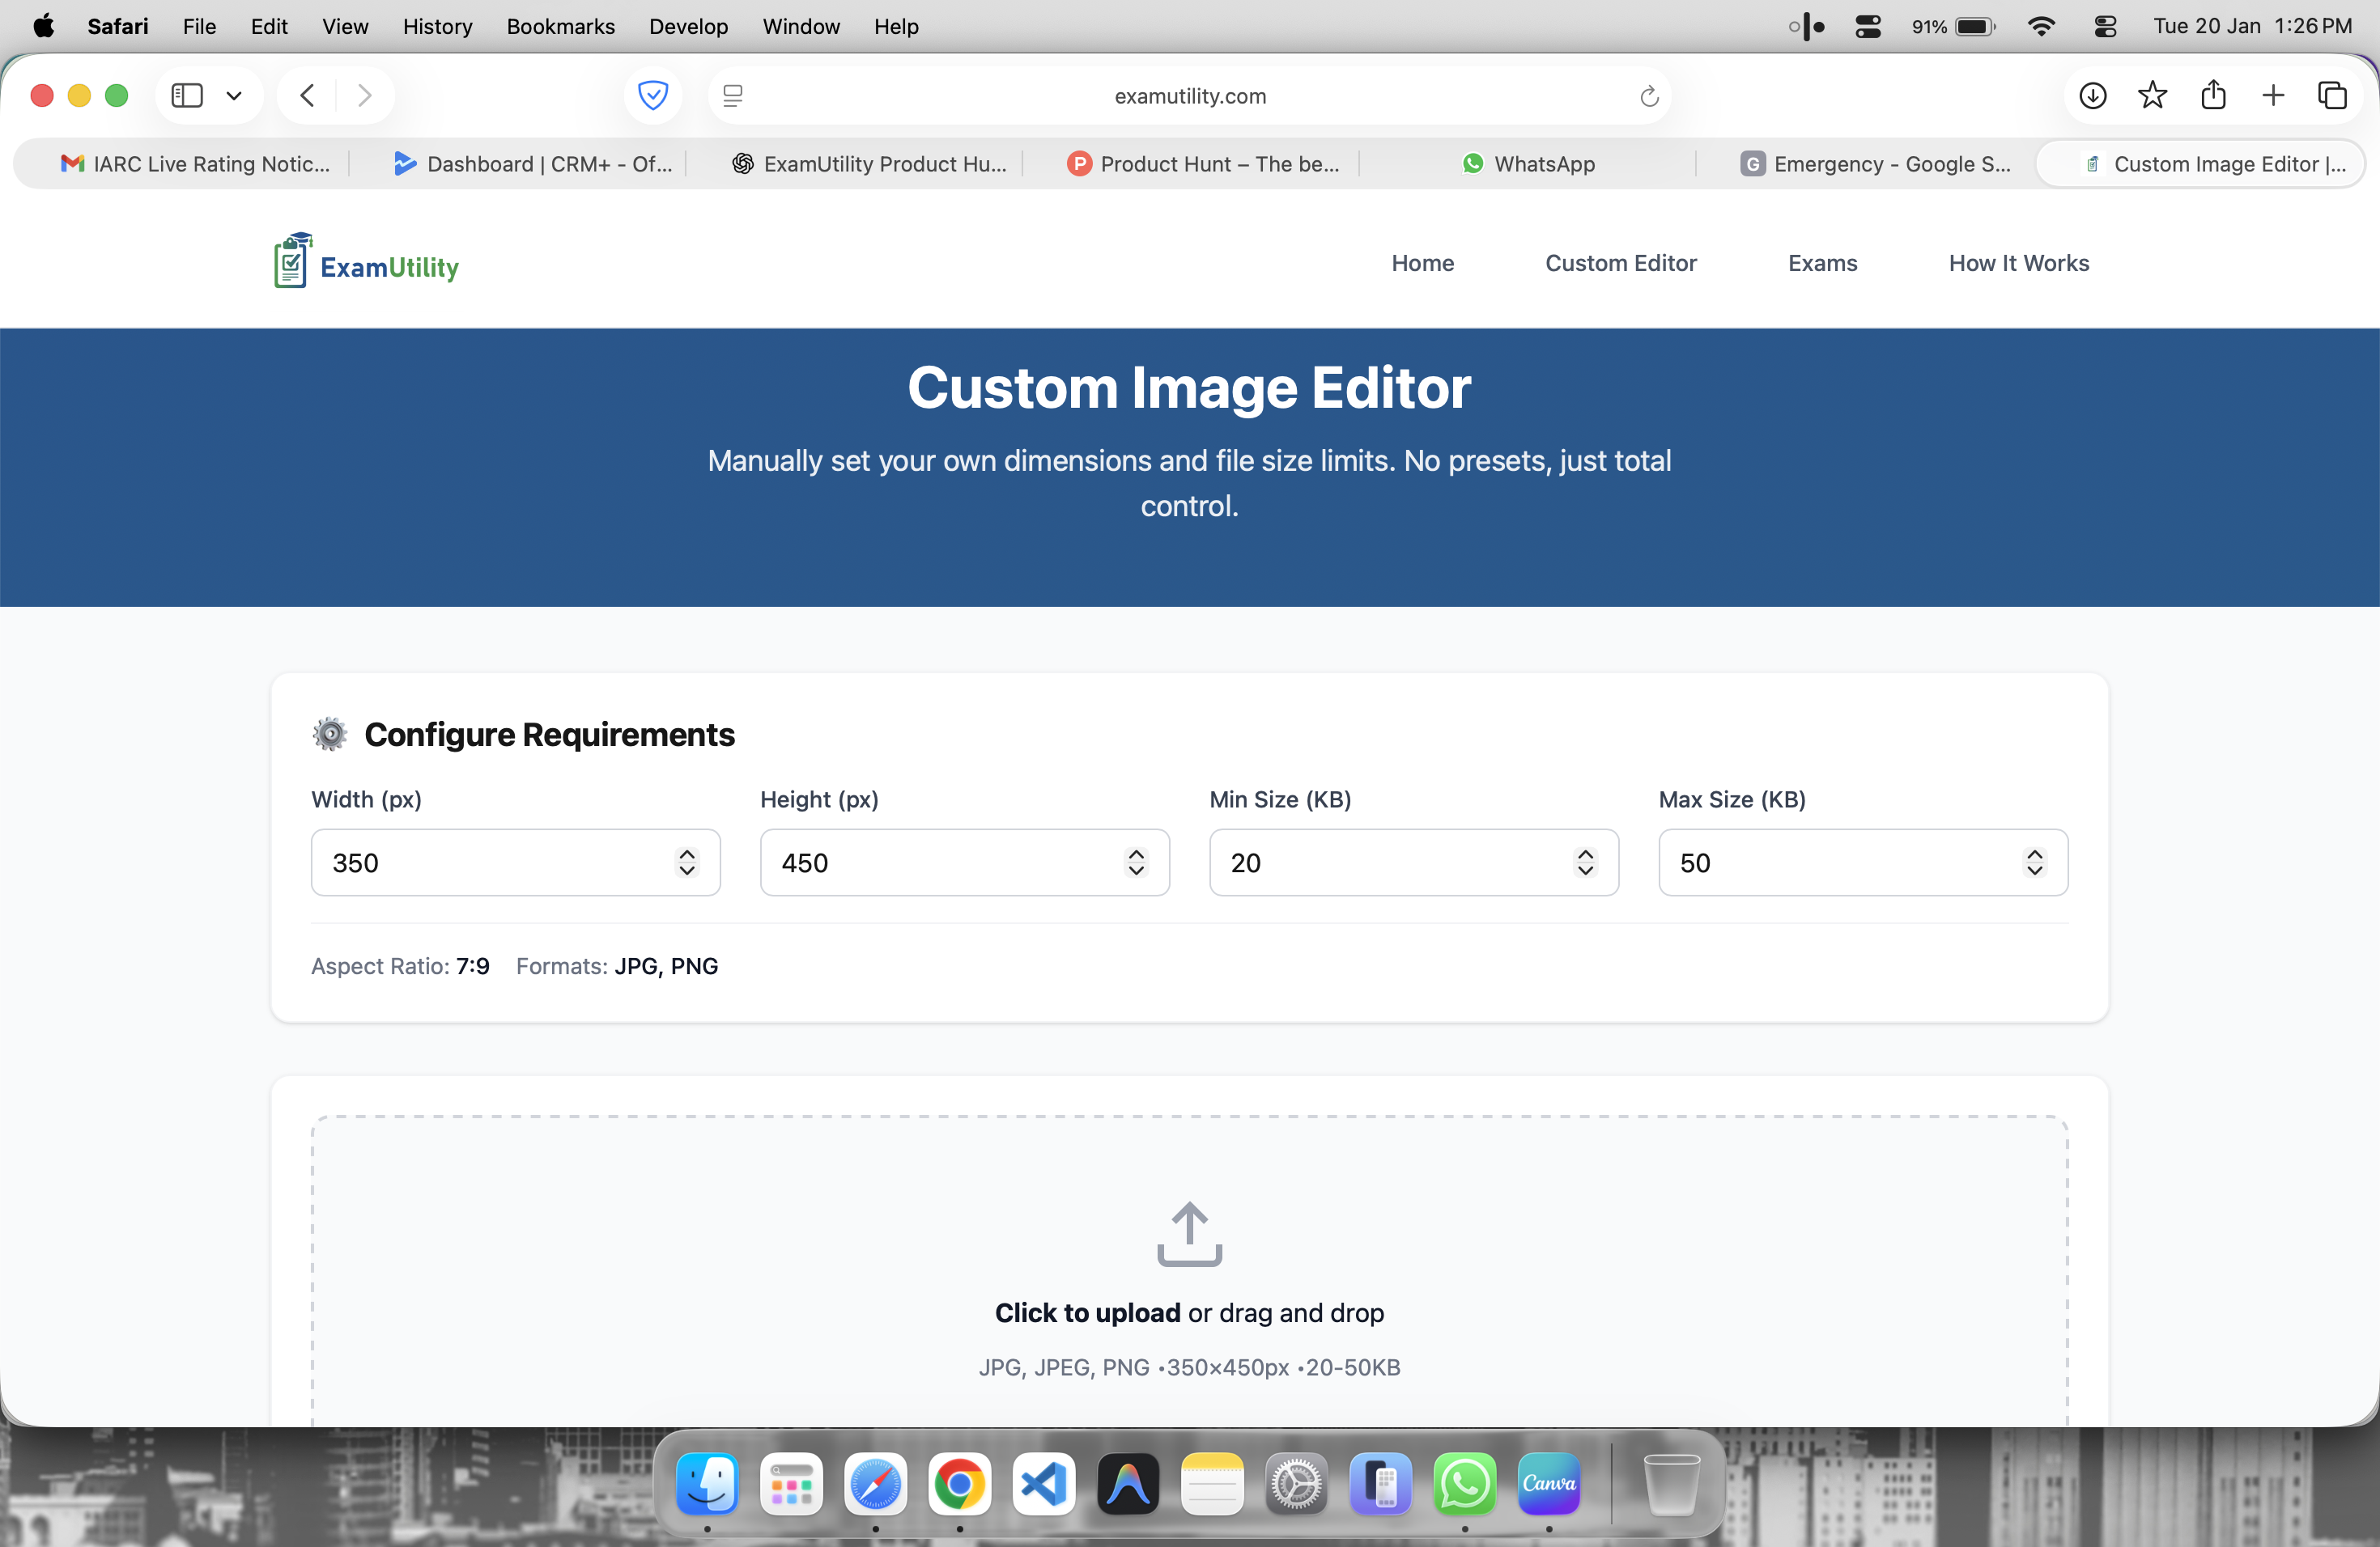Open the History menu
Viewport: 2380px width, 1547px height.
[x=437, y=27]
